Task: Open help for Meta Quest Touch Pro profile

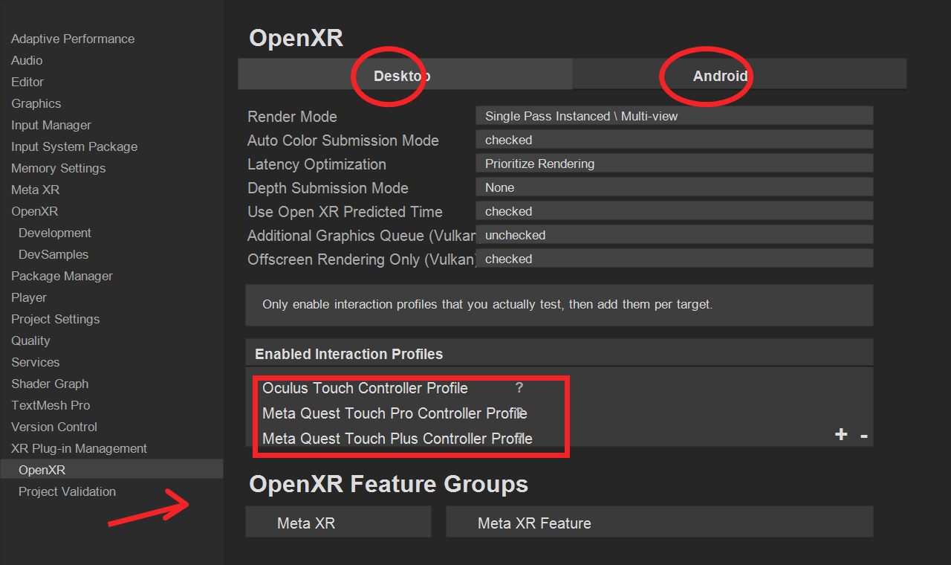Action: pos(520,412)
